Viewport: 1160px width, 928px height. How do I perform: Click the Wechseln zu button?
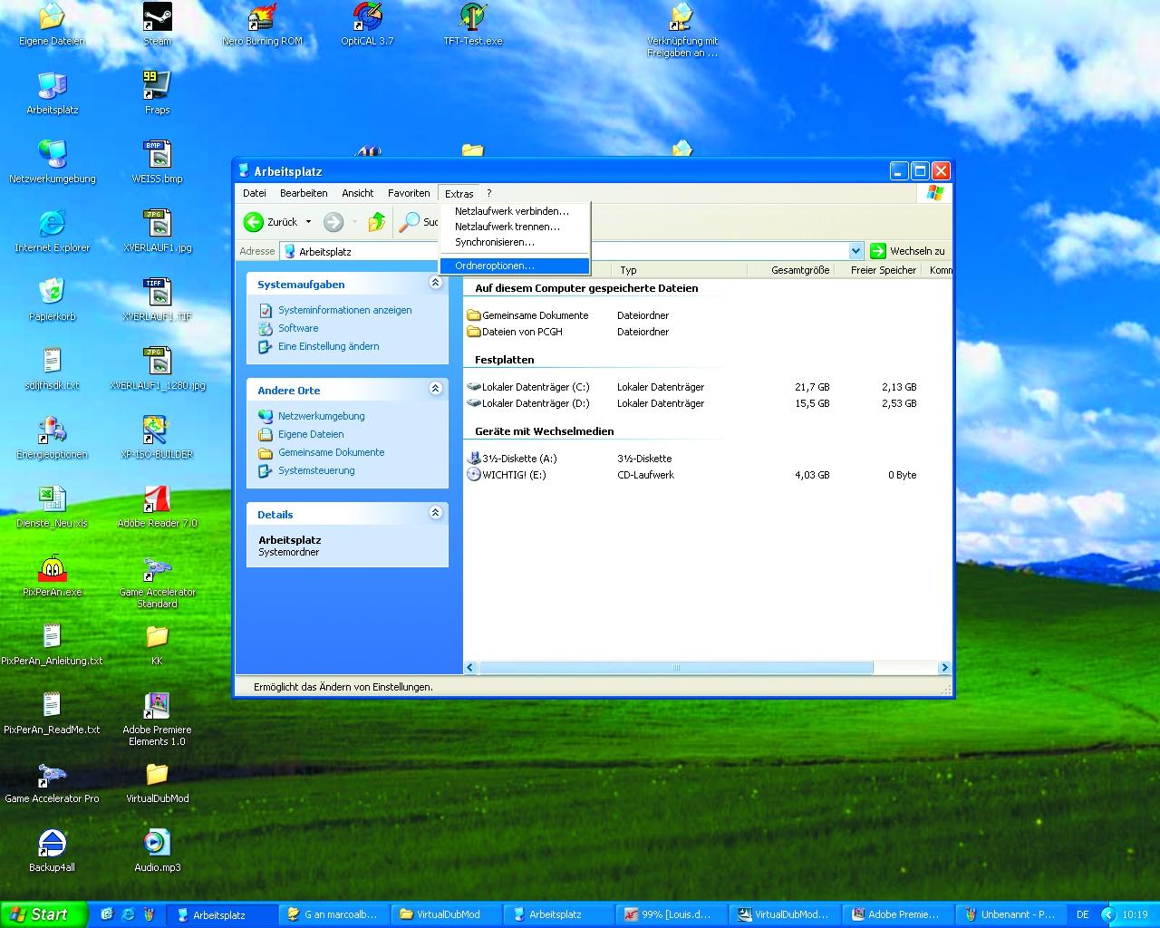point(907,251)
